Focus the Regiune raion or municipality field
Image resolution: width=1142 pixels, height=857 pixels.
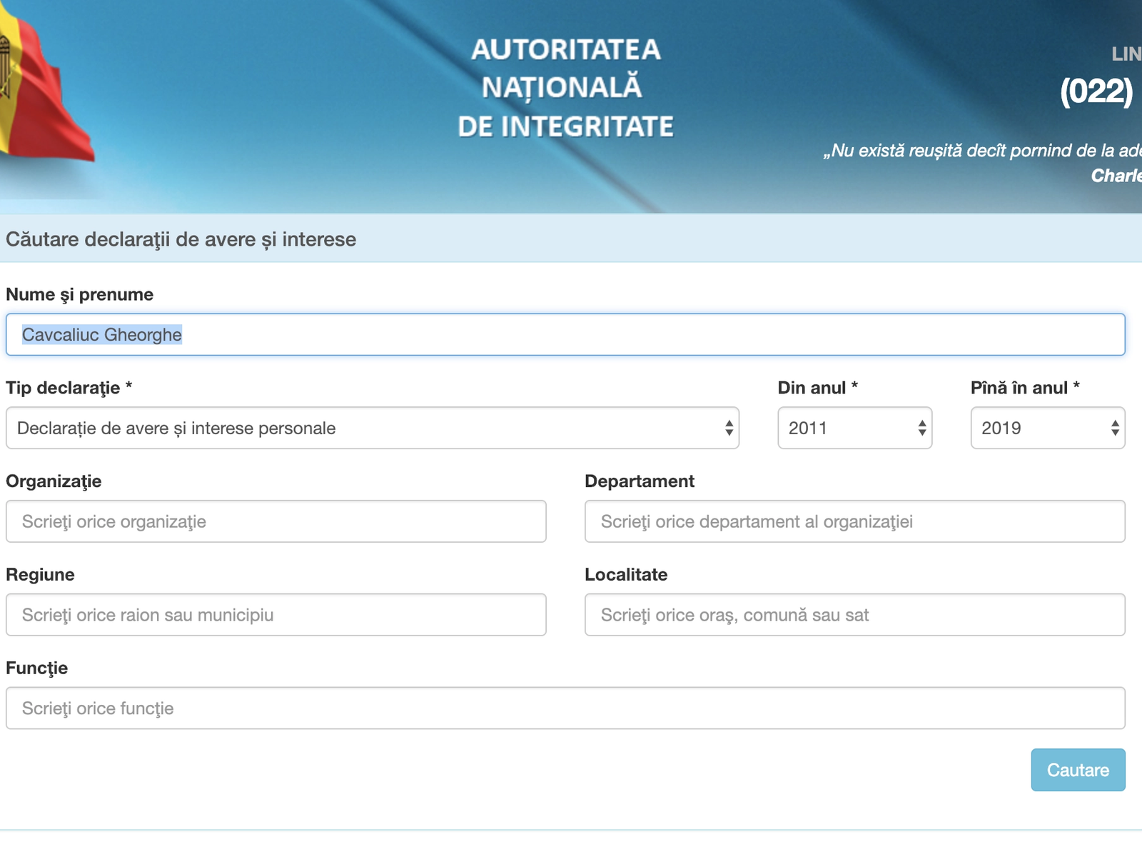[x=276, y=615]
